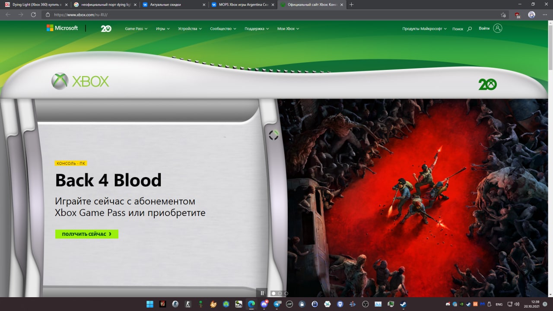Click the Back 4 Blood heading
Screen dimensions: 553x311
point(108,180)
